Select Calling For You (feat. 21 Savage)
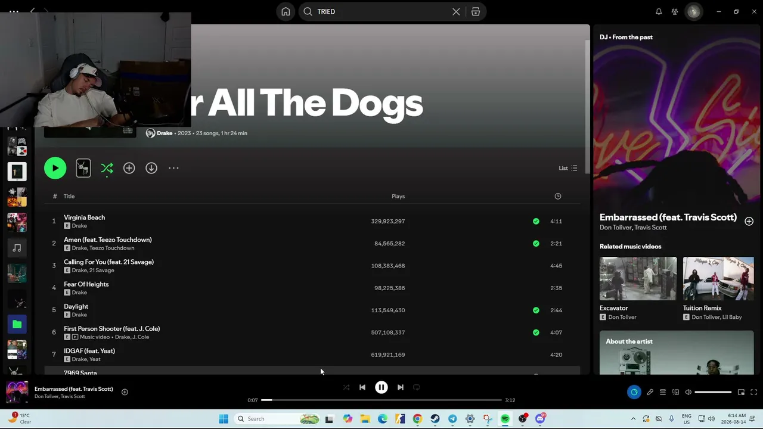Viewport: 763px width, 429px height. point(312,266)
